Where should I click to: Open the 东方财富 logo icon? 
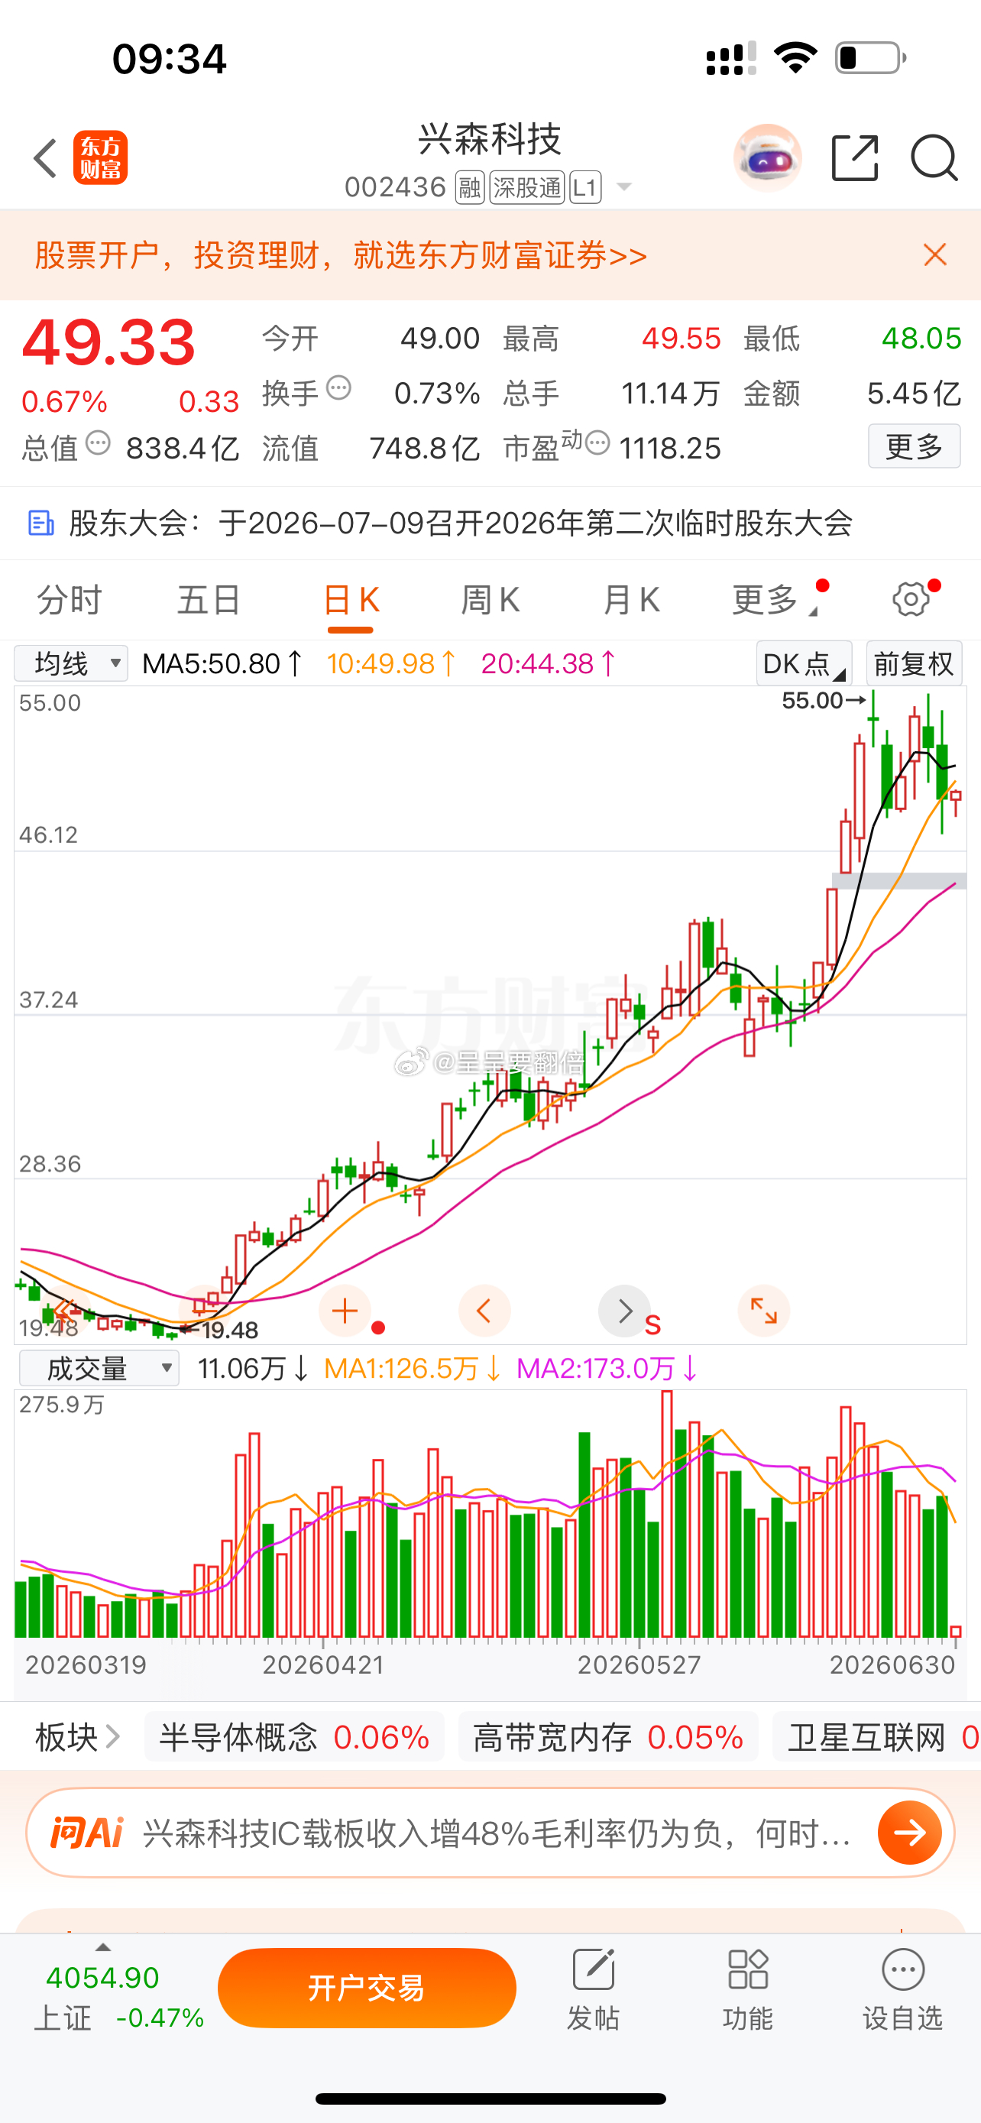coord(101,157)
